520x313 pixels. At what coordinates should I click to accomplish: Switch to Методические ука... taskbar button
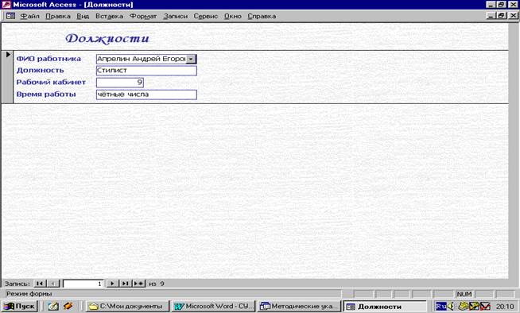coord(299,306)
